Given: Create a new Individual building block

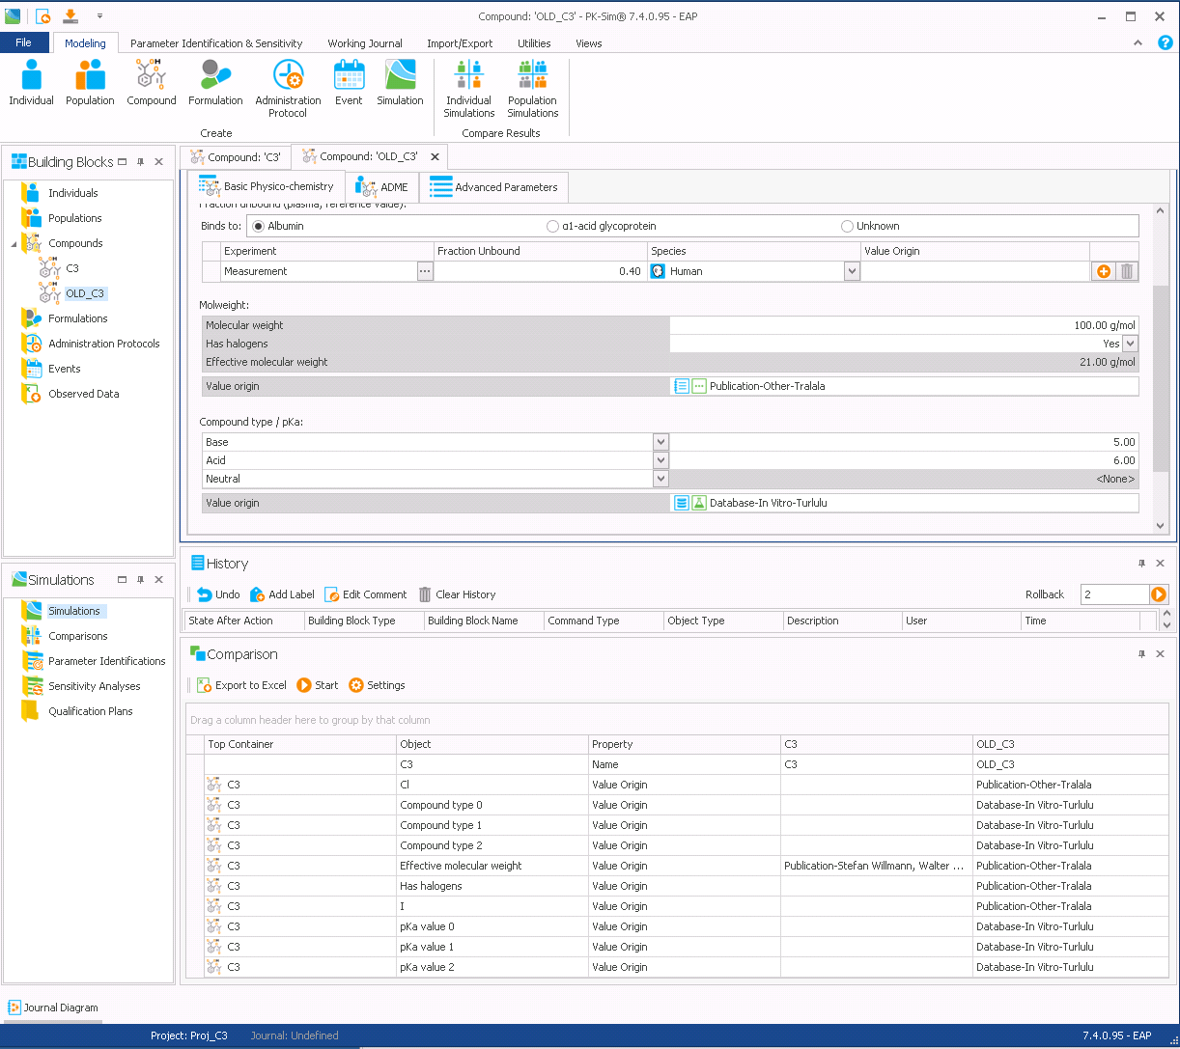Looking at the screenshot, I should coord(31,83).
